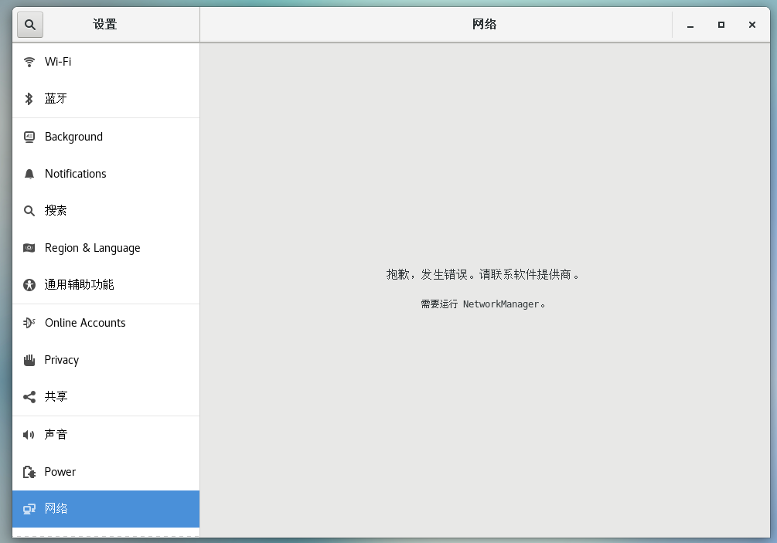The image size is (777, 543).
Task: Click the Notifications bell icon
Action: click(x=29, y=174)
